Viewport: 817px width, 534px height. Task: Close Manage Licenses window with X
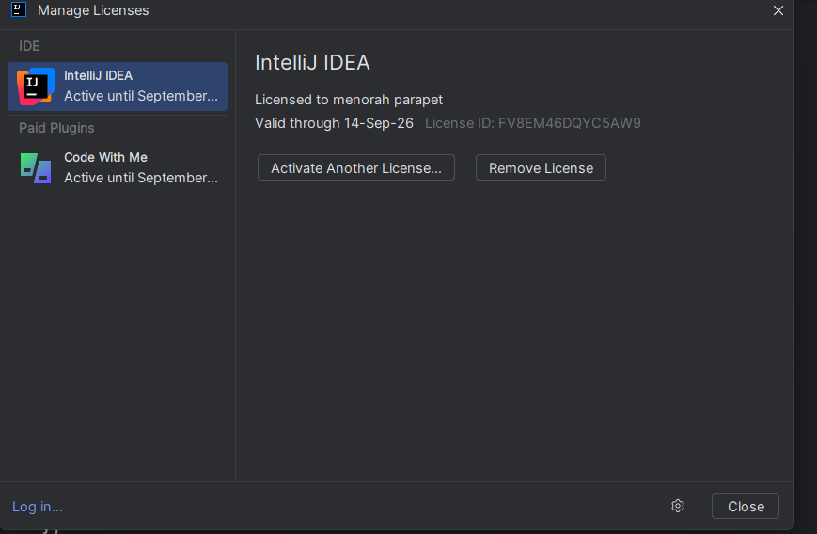(778, 10)
